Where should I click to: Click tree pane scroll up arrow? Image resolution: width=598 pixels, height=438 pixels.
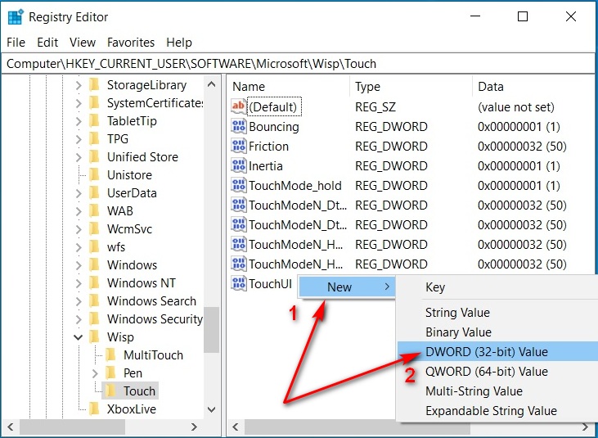(211, 84)
